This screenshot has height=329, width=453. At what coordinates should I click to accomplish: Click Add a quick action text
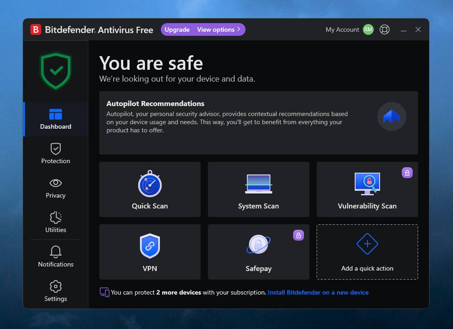367,268
